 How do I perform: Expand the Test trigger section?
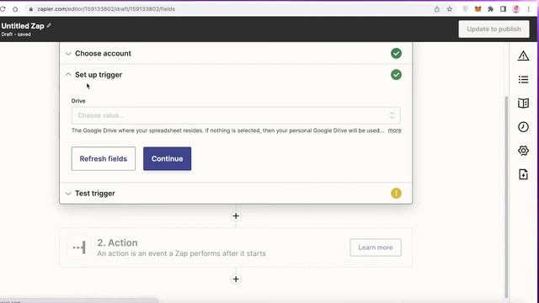pyautogui.click(x=236, y=193)
